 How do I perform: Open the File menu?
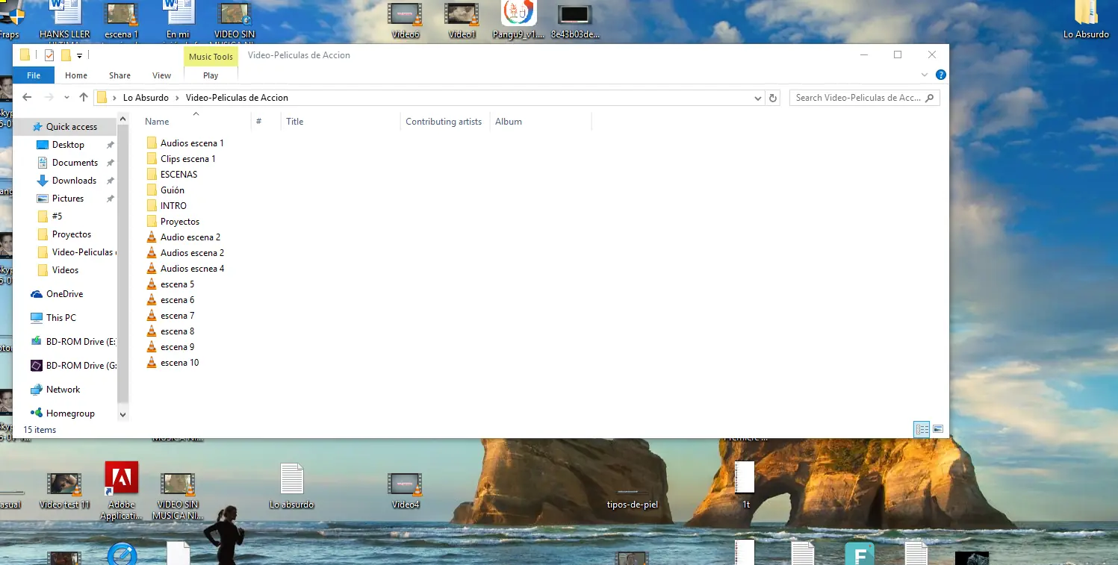tap(34, 75)
